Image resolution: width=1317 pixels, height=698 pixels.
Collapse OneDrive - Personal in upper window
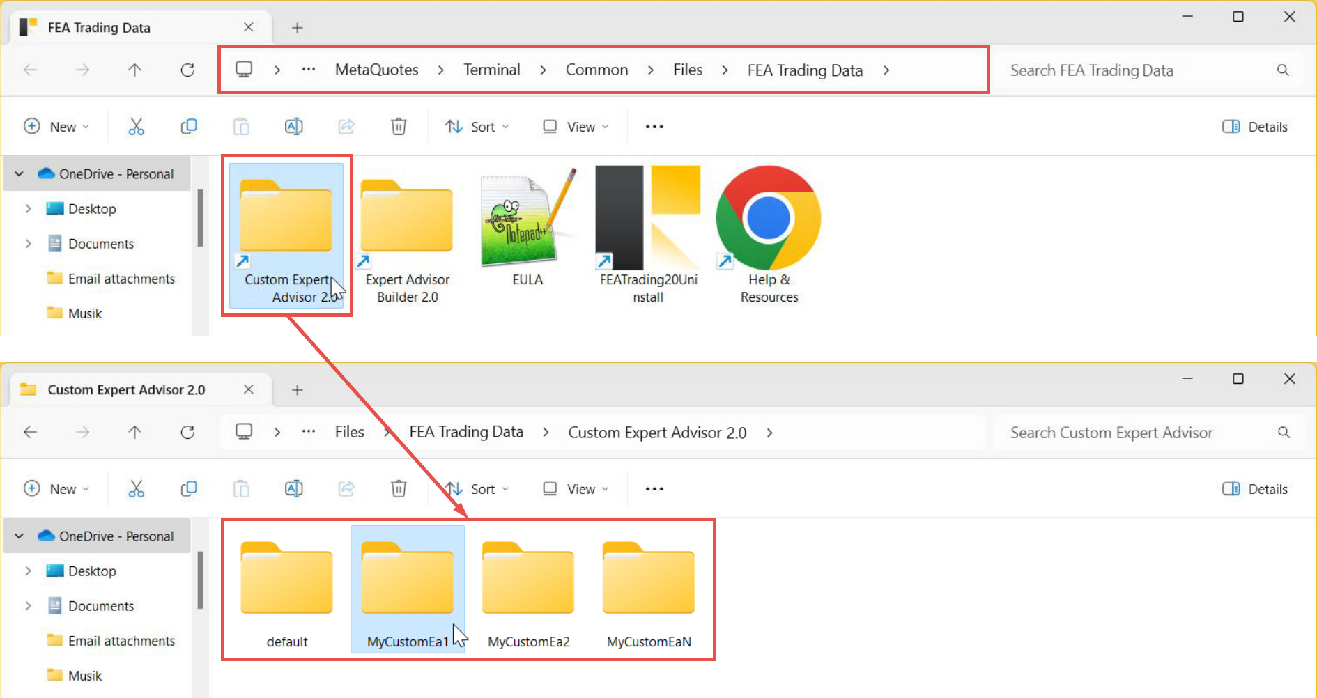[x=20, y=174]
